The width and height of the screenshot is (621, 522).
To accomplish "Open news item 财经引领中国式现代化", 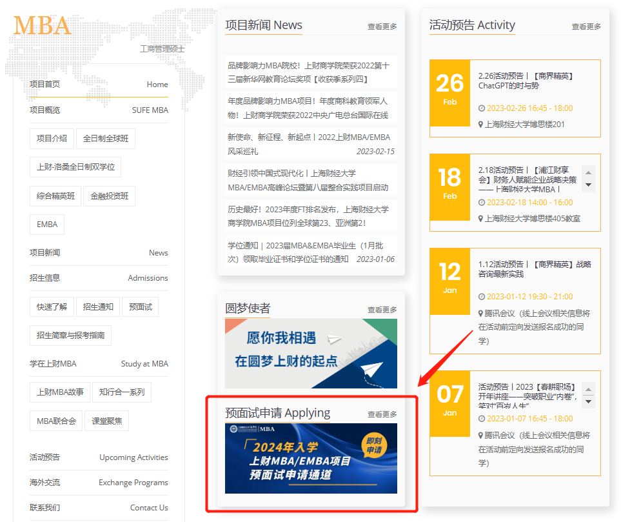I will 311,180.
